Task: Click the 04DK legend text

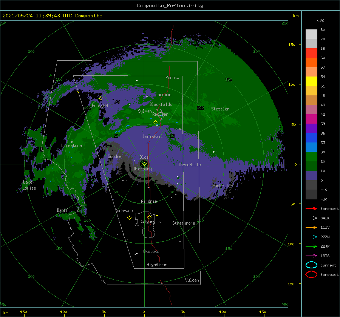Action: [x=325, y=218]
